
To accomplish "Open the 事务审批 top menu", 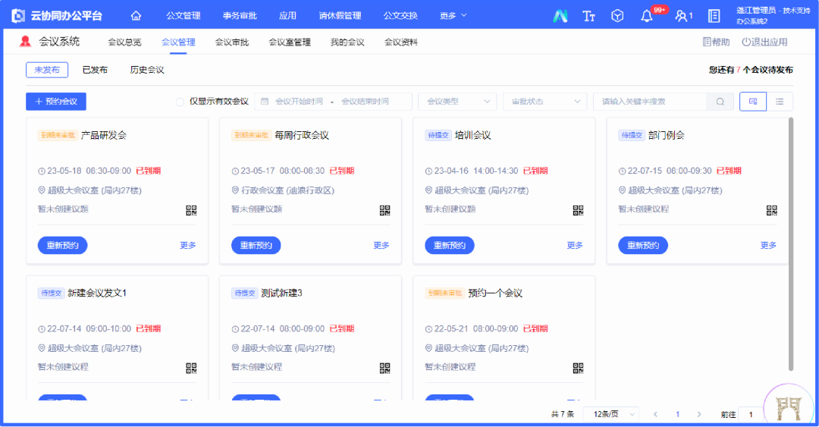I will click(240, 16).
